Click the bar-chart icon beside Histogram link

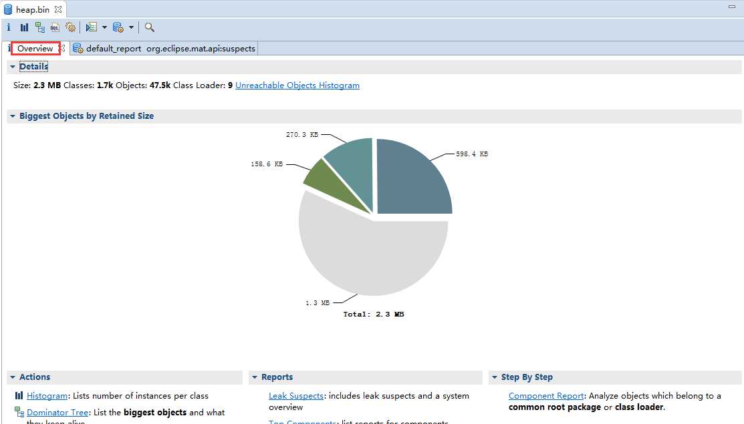(x=19, y=395)
